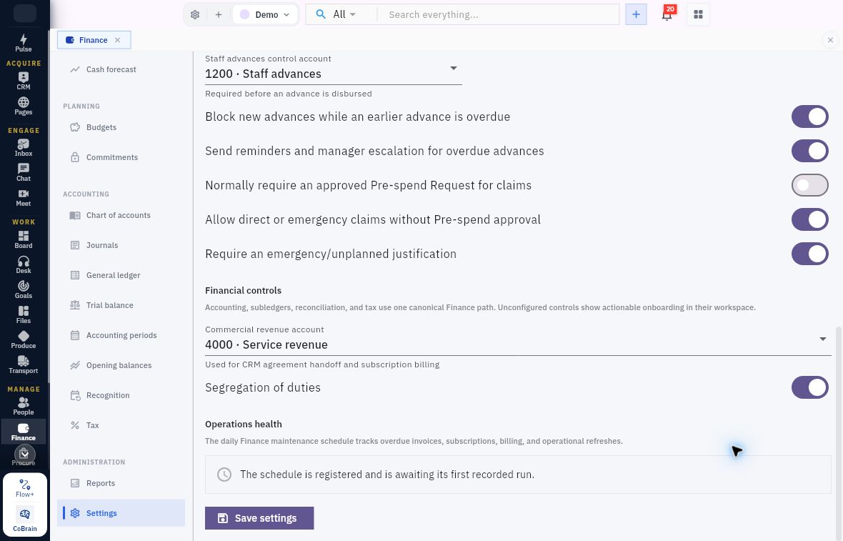Viewport: 843px width, 541px height.
Task: Open the CoBrain assistant
Action: 25,519
